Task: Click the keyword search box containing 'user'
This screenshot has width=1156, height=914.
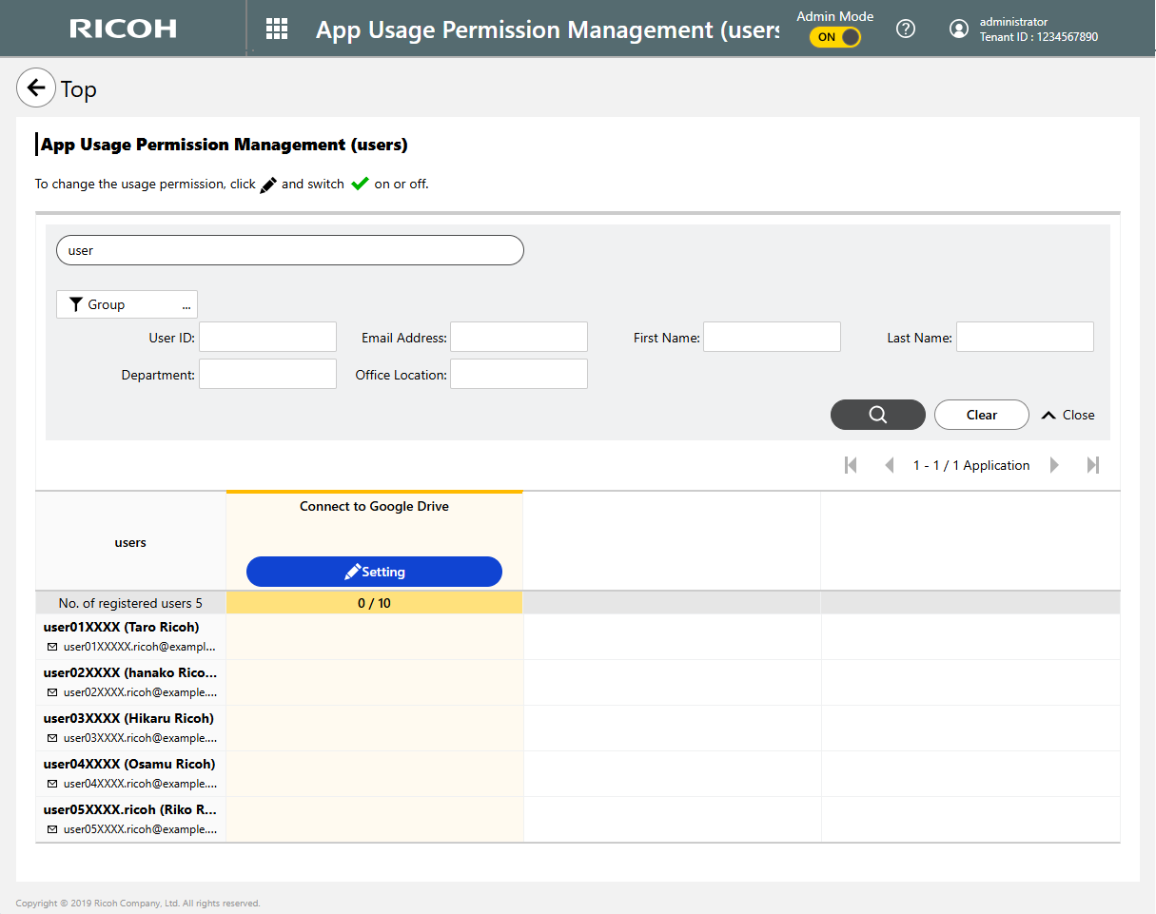Action: 290,250
